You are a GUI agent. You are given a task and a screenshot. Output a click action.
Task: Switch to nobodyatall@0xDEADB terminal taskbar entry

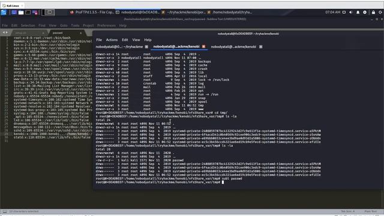click(x=137, y=12)
